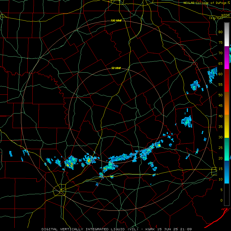Image resolution: width=231 pixels, height=231 pixels.
Task: Click the 80 value on the VIL scale
Action: [x=220, y=32]
